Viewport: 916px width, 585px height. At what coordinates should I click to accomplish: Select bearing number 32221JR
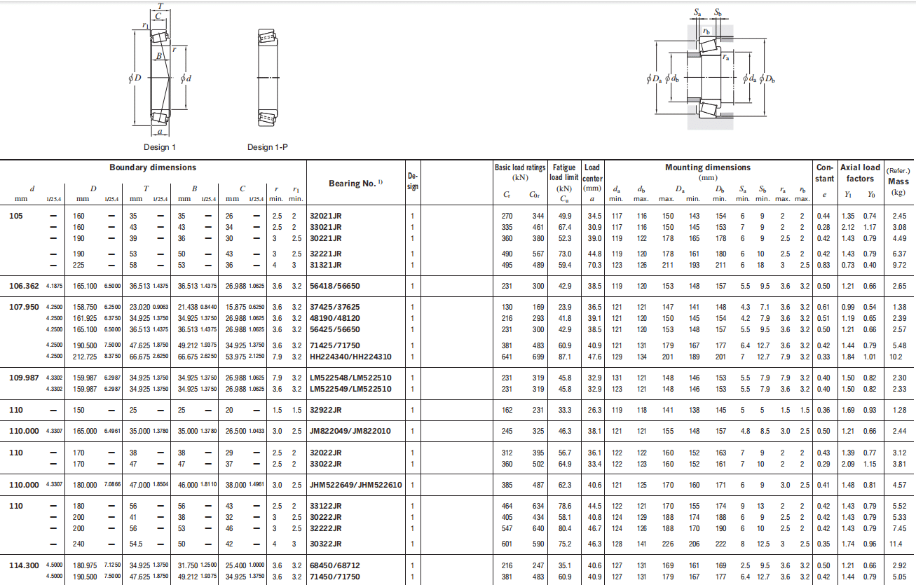pos(326,254)
